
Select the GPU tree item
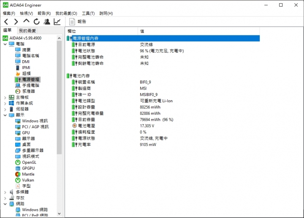(x=26, y=133)
